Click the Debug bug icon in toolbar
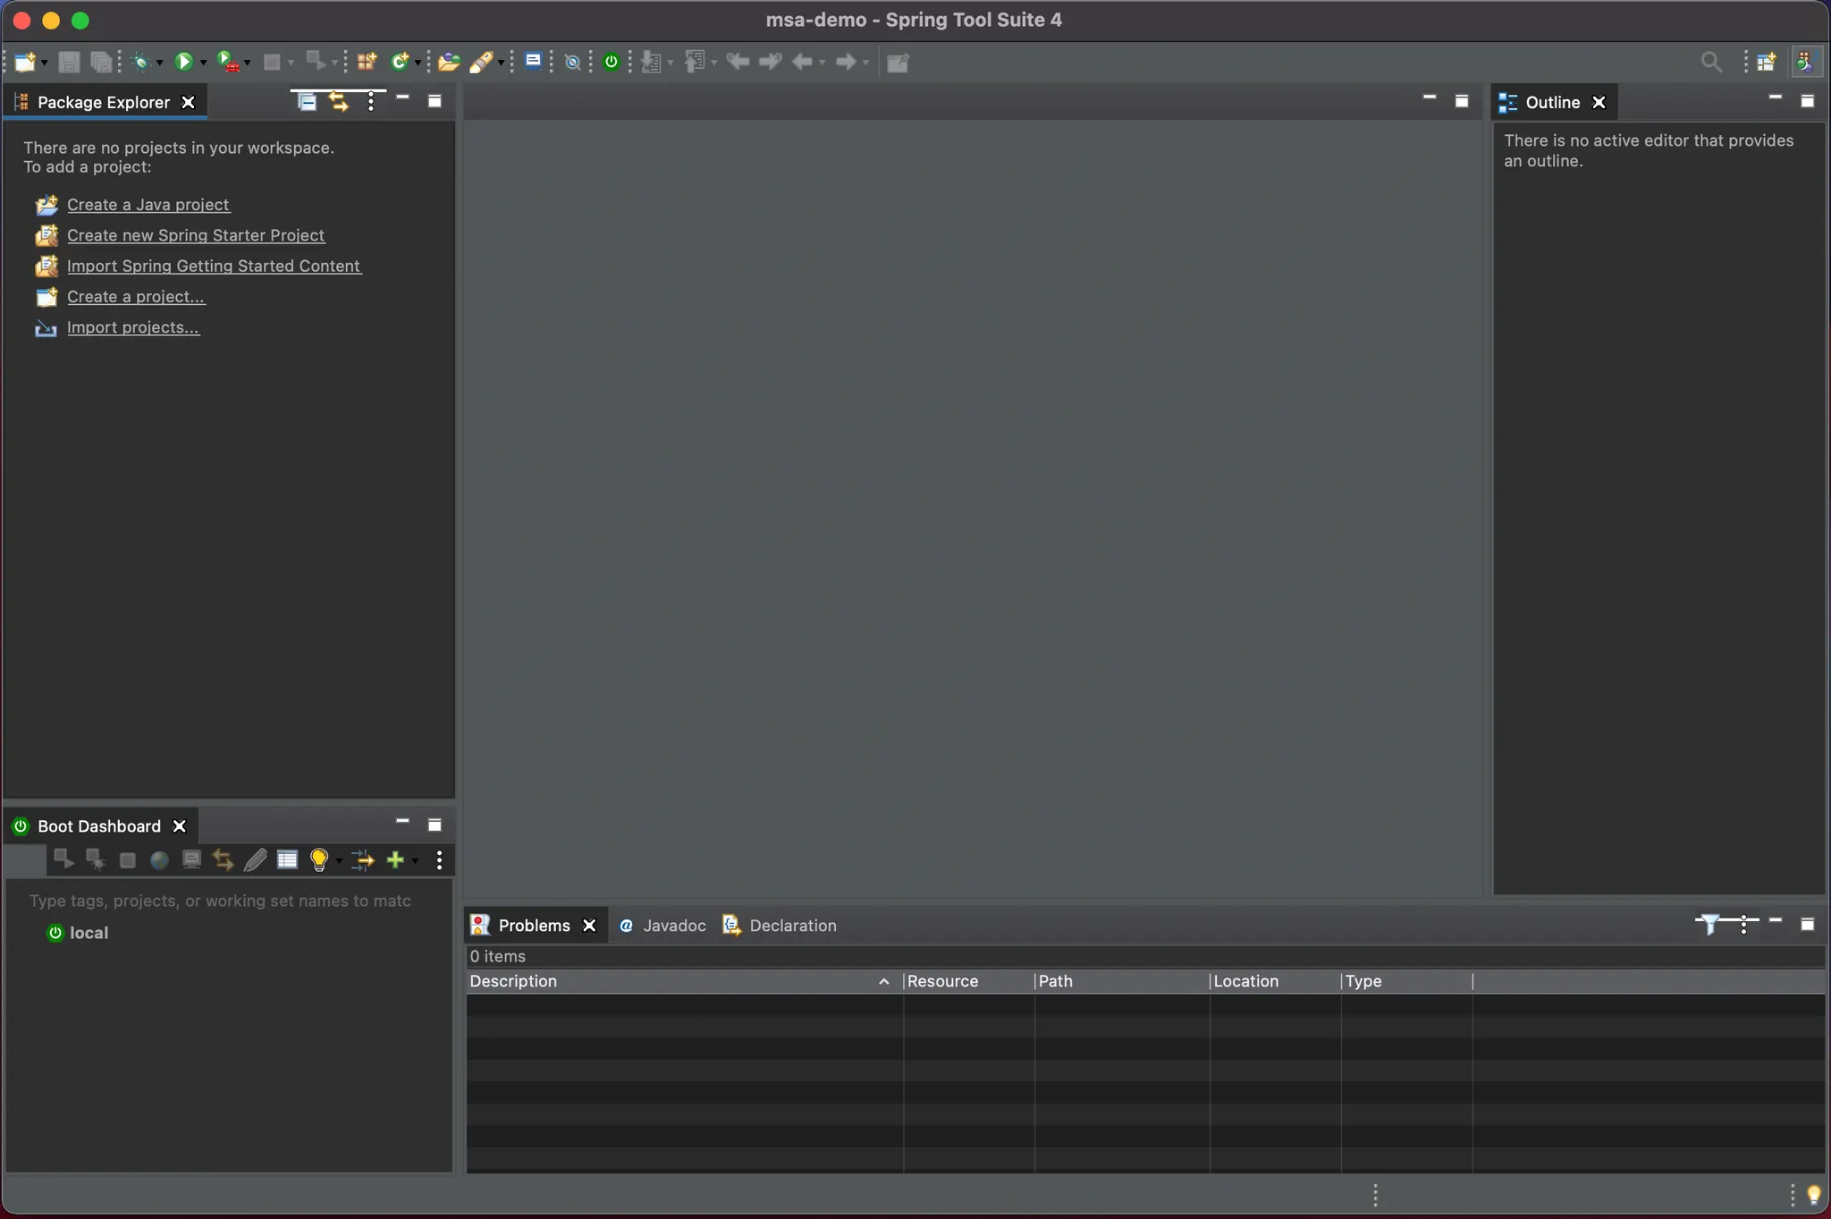This screenshot has width=1831, height=1219. [x=140, y=62]
